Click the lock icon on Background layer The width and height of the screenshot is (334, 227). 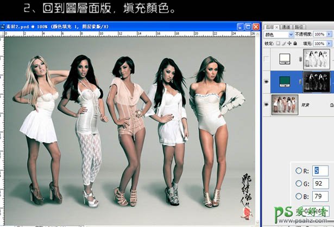click(330, 105)
